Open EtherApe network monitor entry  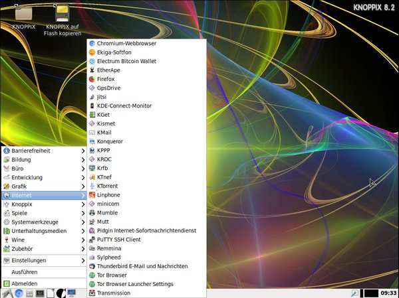[146, 70]
